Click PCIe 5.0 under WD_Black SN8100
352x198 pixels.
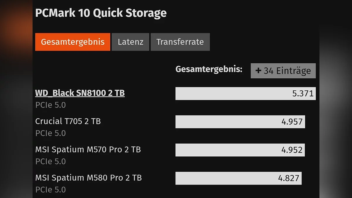point(50,105)
